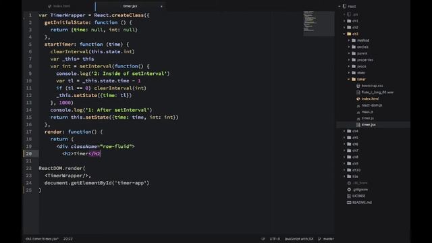This screenshot has height=243, width=432.
Task: Click the timer folder icon
Action: pyautogui.click(x=354, y=80)
